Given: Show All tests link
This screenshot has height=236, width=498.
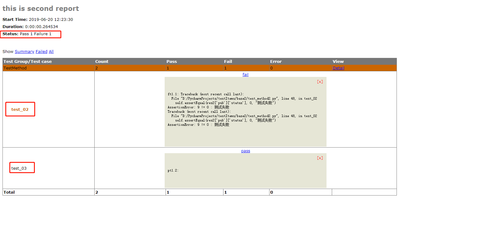Looking at the screenshot, I should pyautogui.click(x=51, y=52).
